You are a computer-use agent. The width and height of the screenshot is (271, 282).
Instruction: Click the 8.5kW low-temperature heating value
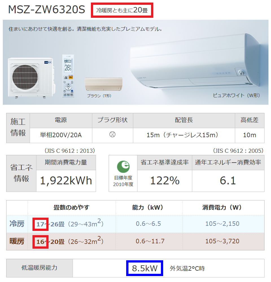click(x=145, y=268)
